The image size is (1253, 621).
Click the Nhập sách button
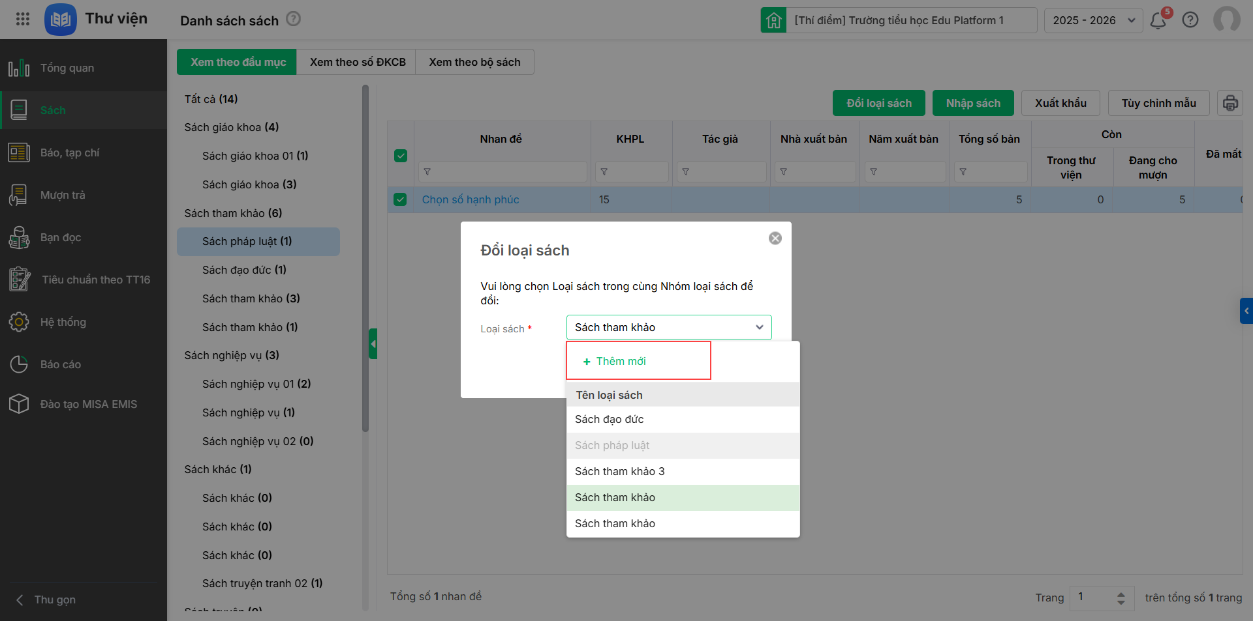point(972,103)
